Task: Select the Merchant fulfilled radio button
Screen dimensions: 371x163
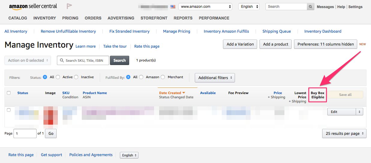Action: [163, 77]
